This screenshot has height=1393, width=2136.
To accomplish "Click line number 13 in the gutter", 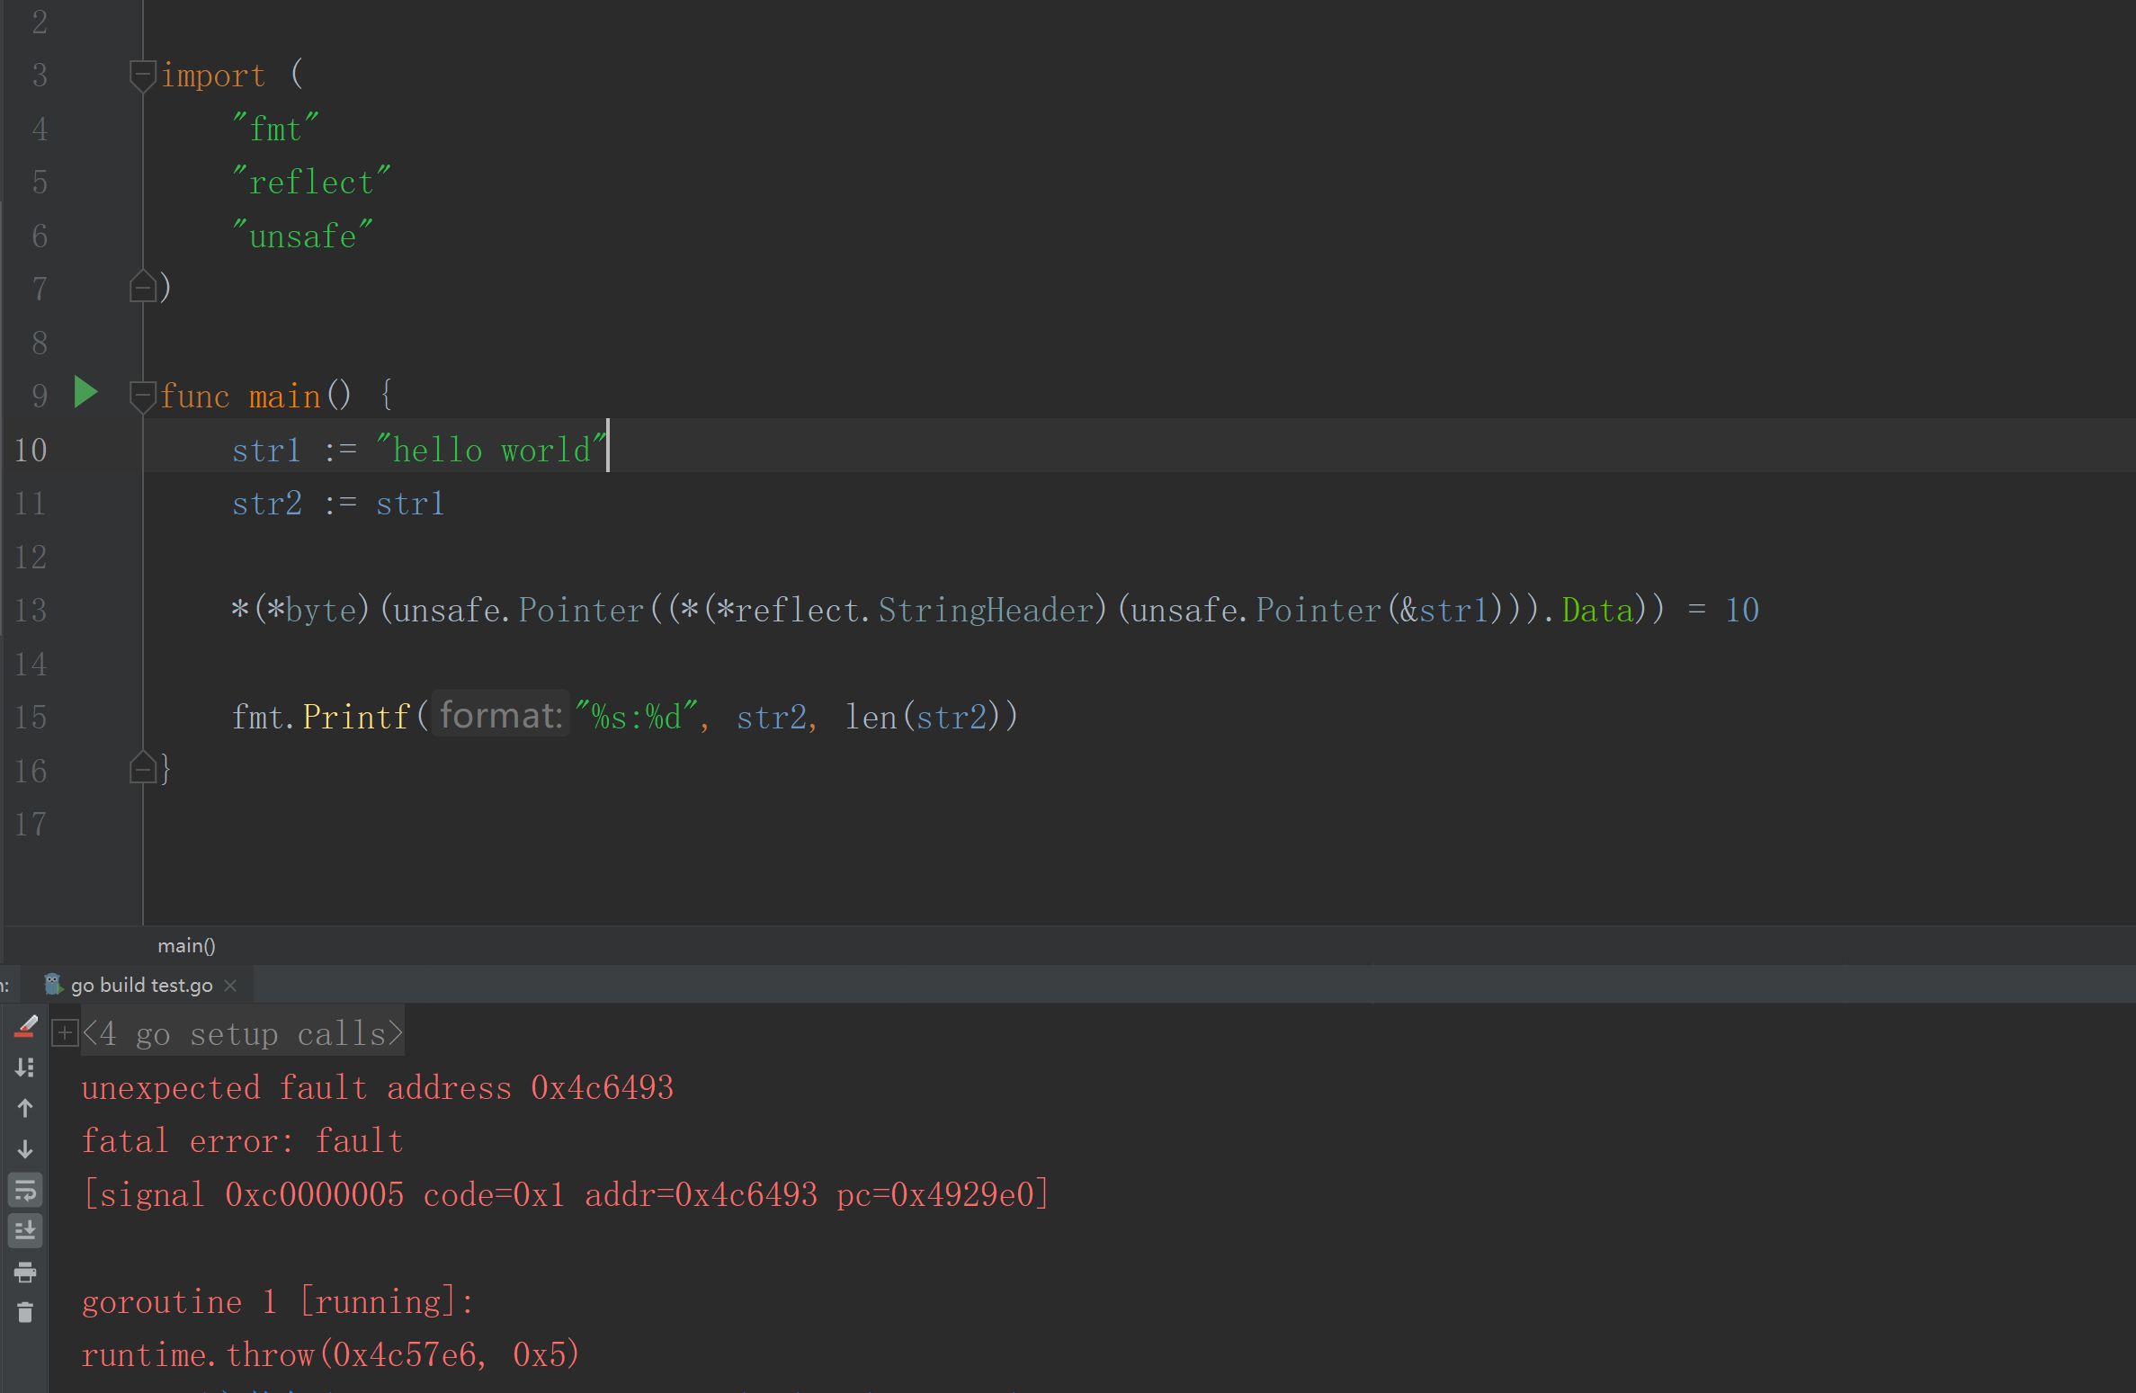I will (x=31, y=611).
